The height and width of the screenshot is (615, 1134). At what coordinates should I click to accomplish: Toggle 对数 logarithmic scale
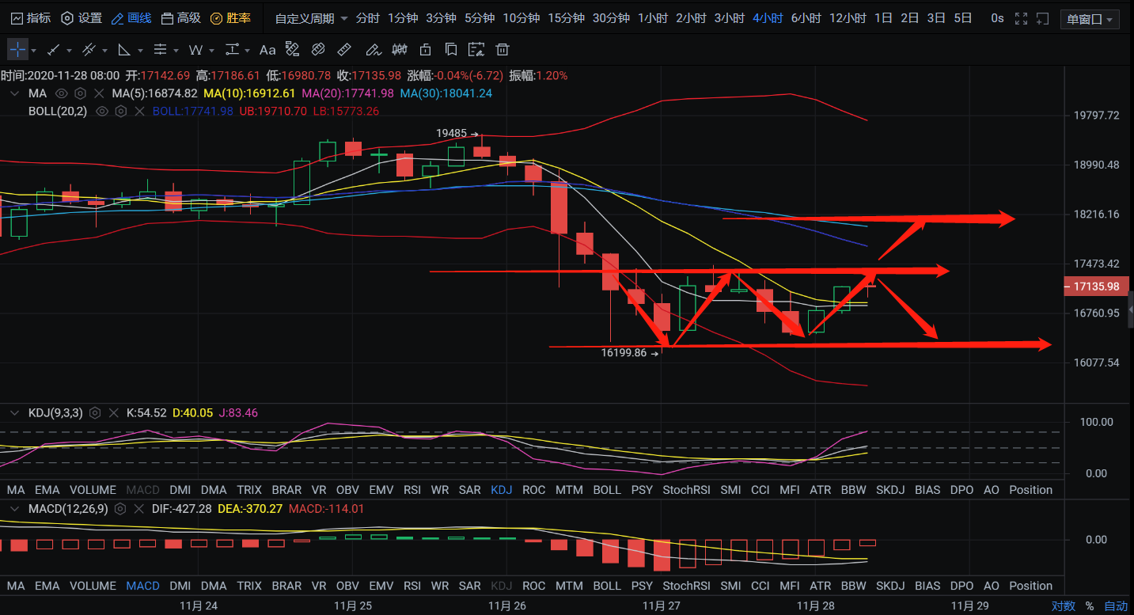(1063, 606)
